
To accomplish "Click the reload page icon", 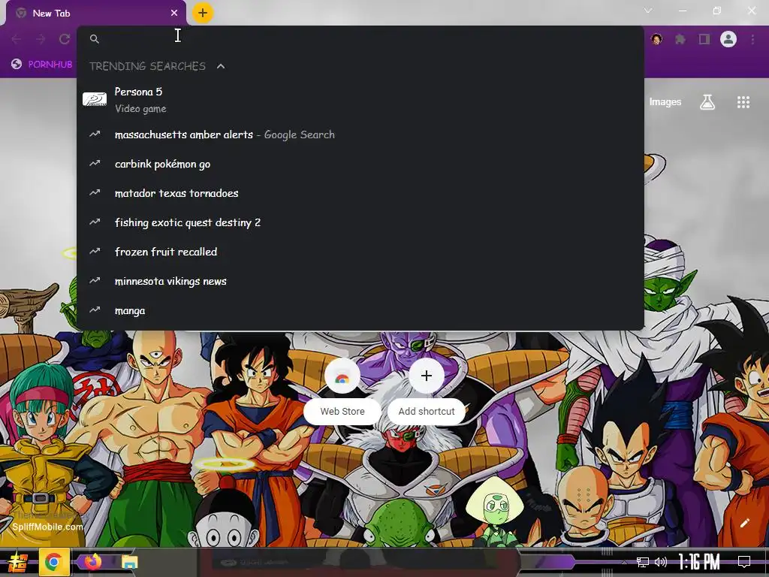I will tap(65, 39).
